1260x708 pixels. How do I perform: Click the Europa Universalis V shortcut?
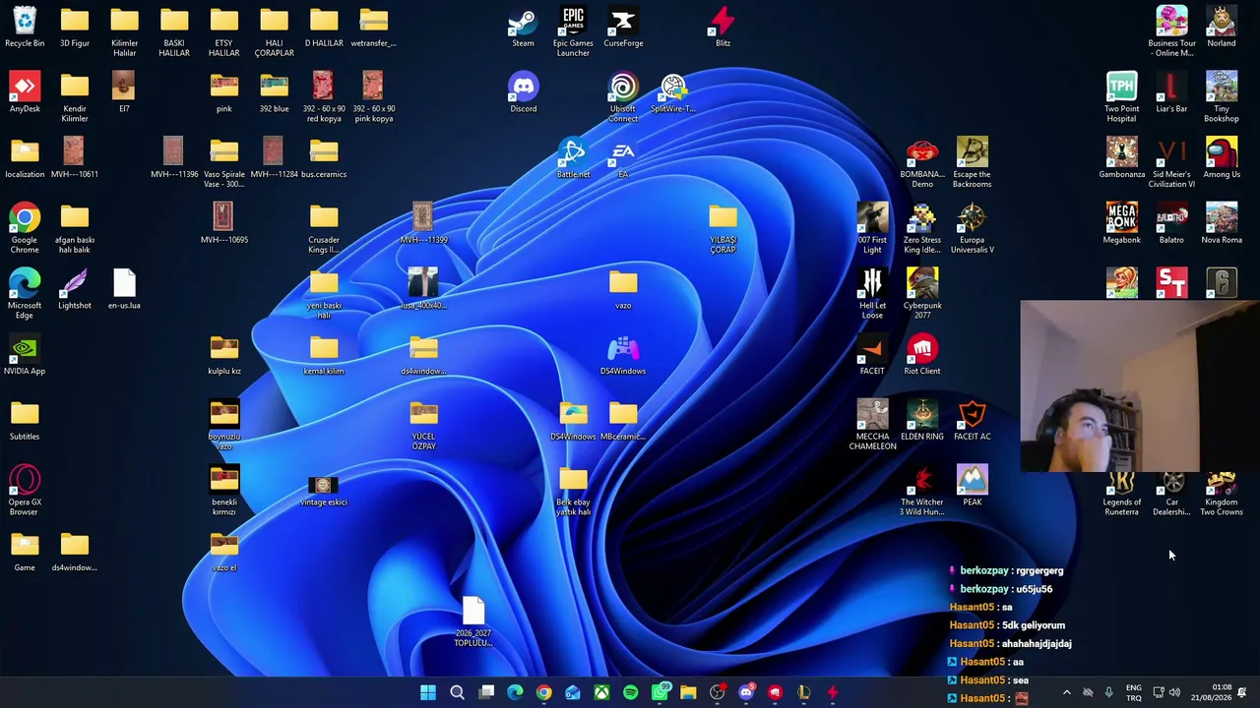[x=973, y=229]
